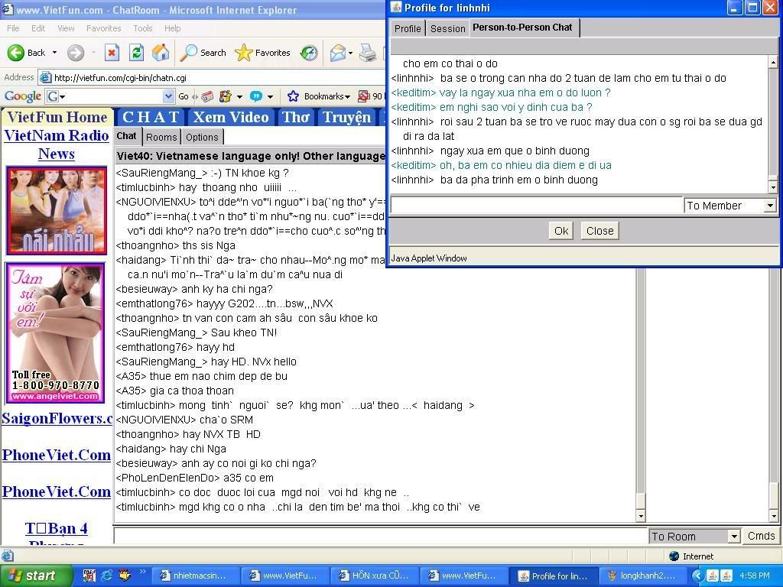Open the Favorites star in the IE toolbar

point(244,53)
